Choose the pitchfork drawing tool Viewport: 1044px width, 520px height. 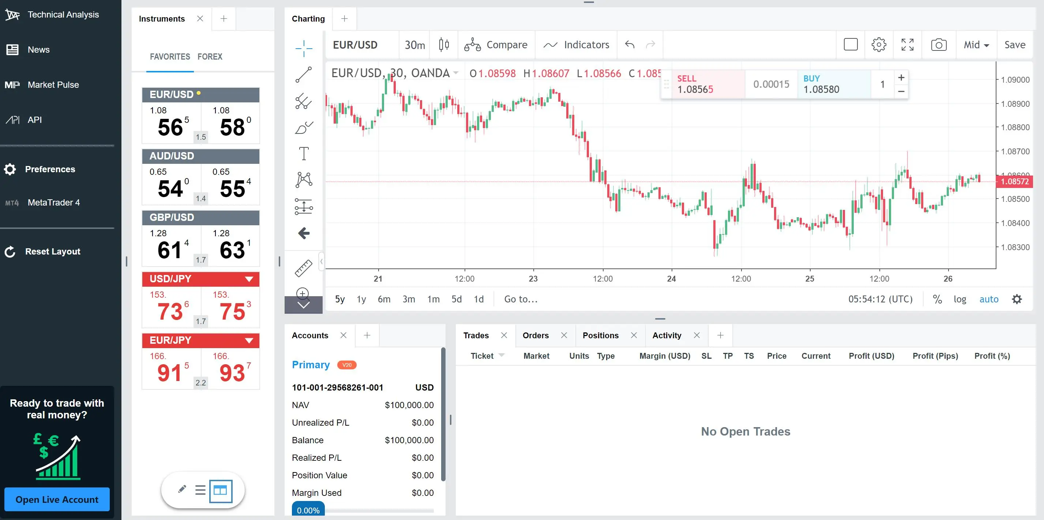point(304,101)
